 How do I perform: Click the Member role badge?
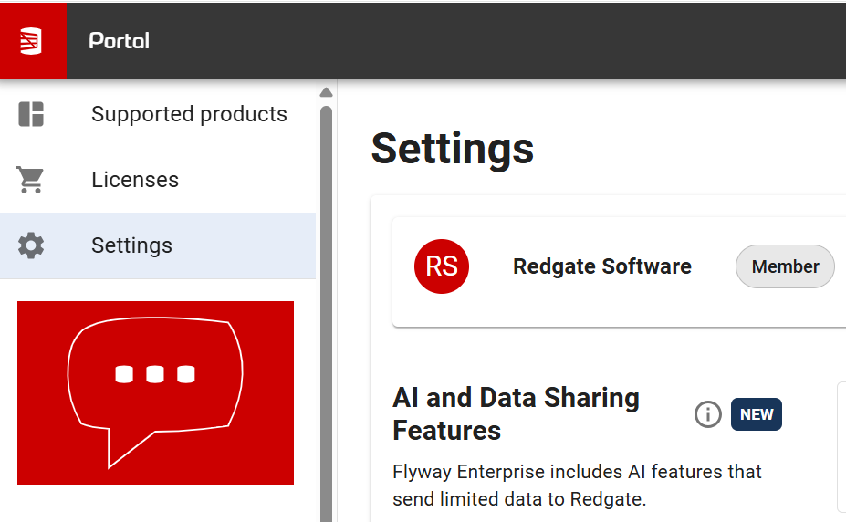pos(785,266)
